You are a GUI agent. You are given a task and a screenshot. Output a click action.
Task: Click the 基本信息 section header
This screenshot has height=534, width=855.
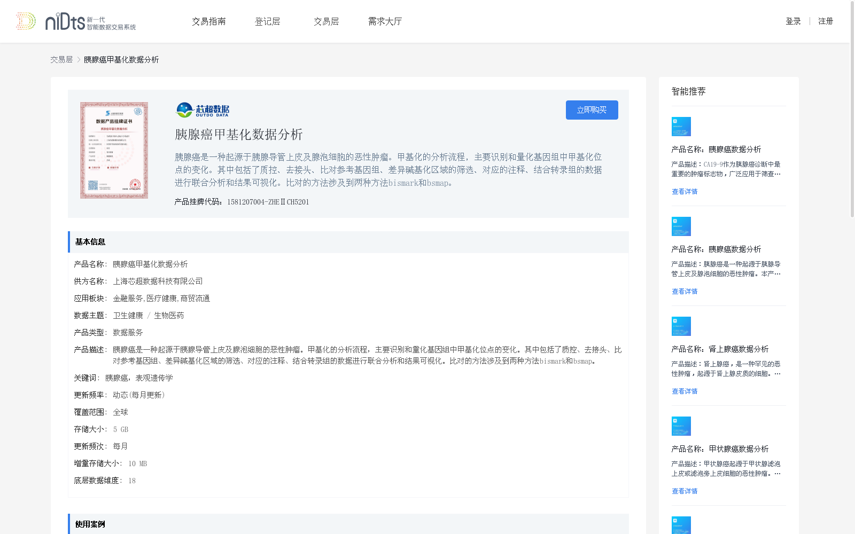[348, 242]
